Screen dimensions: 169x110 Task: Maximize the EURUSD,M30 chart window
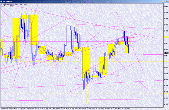coord(165,1)
